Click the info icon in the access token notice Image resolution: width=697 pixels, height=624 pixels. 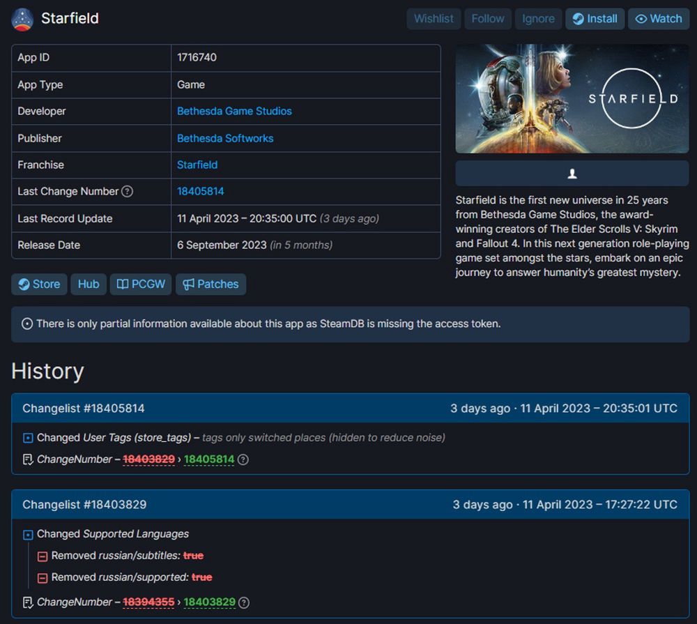(x=27, y=324)
